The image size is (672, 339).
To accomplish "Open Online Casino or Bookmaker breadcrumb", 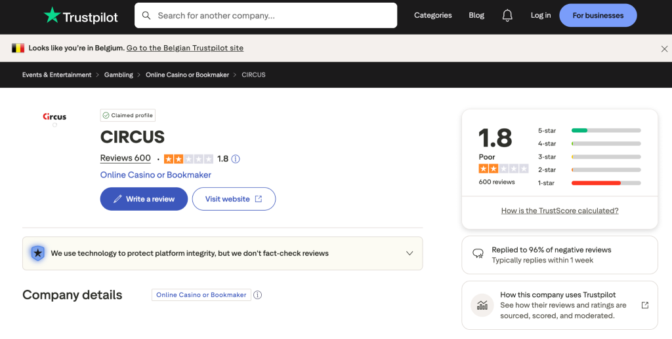I will tap(187, 75).
